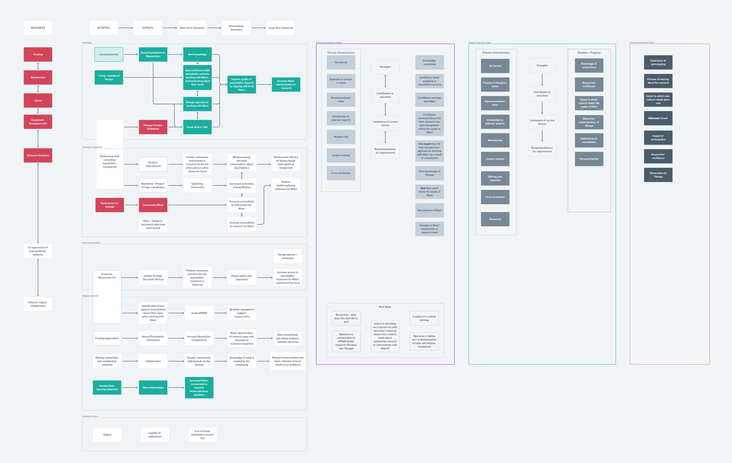Select the Impact policy and legislation node
Viewport: 732px width, 463px height.
[242, 278]
